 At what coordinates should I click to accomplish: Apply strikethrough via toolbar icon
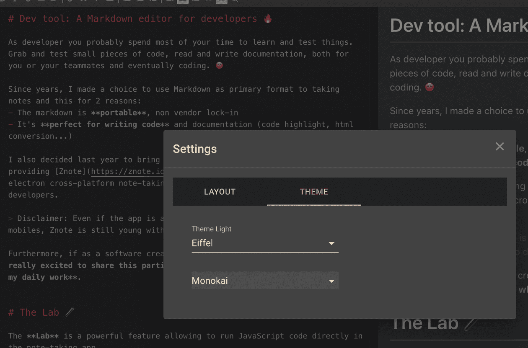tap(28, 2)
